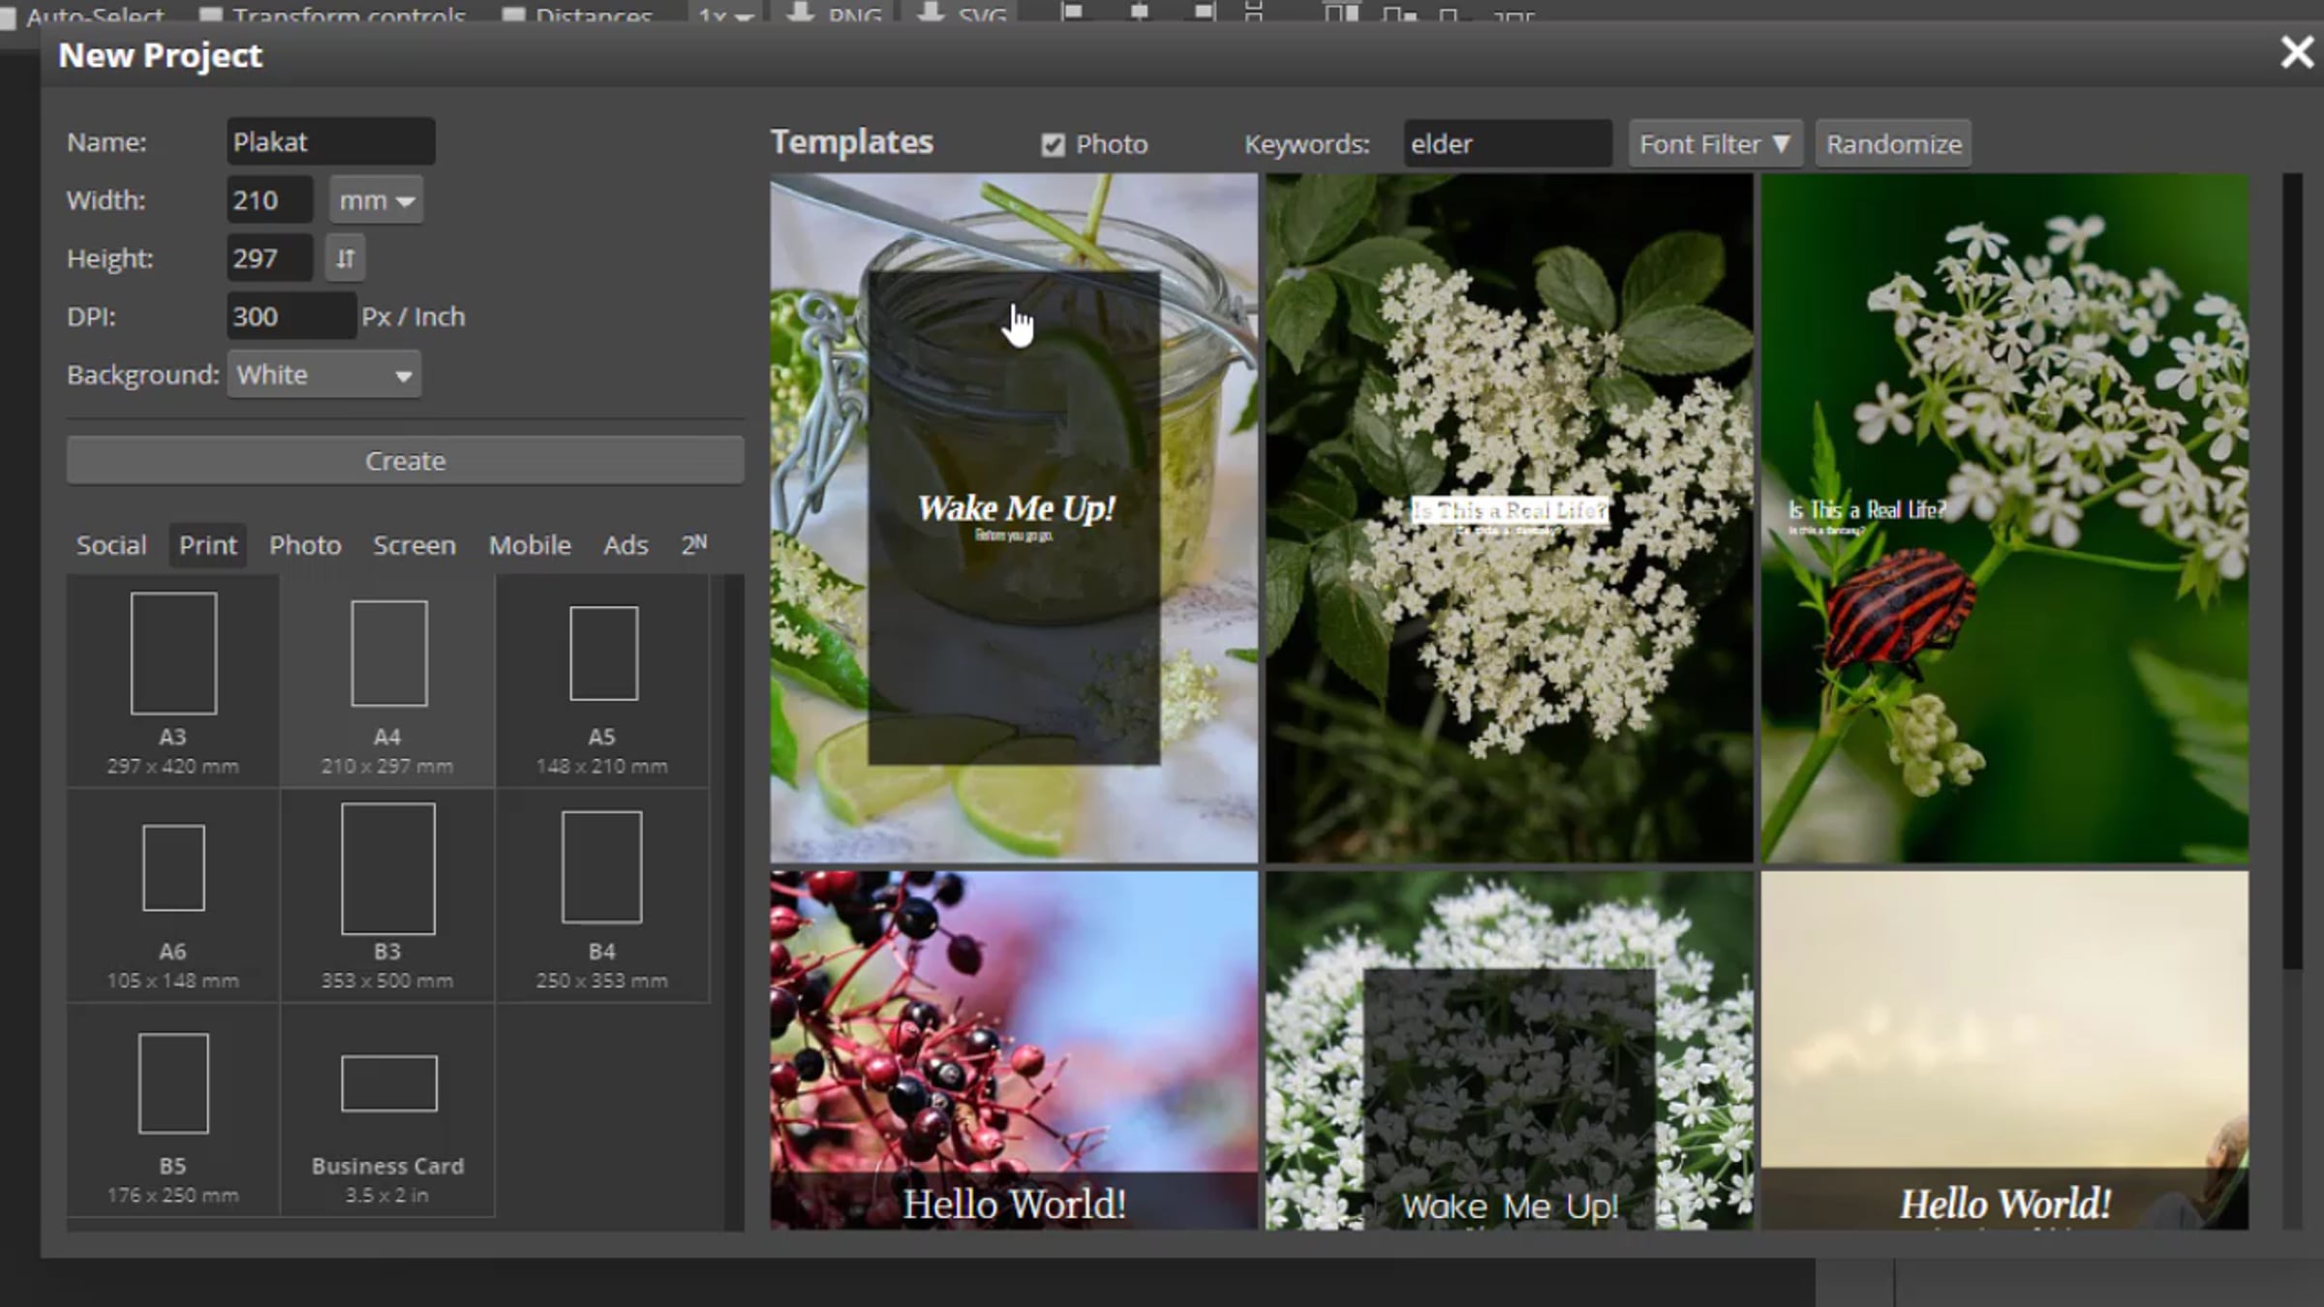Open the Mobile presets tab
The height and width of the screenshot is (1307, 2324).
[530, 545]
